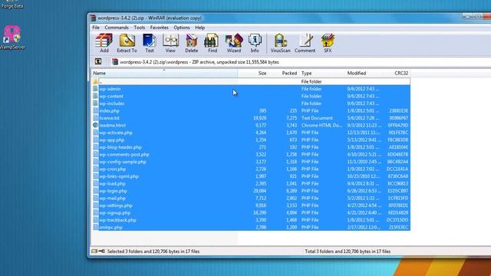Open the Options menu
Image resolution: width=491 pixels, height=276 pixels.
182,28
